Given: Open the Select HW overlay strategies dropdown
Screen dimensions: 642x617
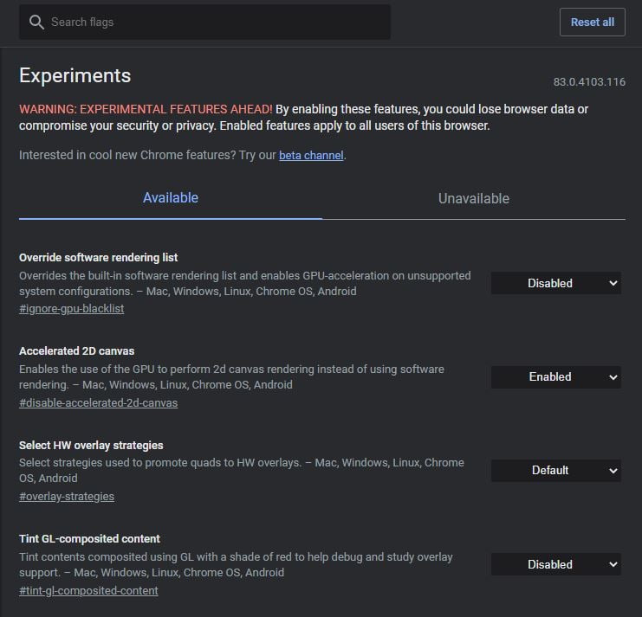Looking at the screenshot, I should [556, 471].
